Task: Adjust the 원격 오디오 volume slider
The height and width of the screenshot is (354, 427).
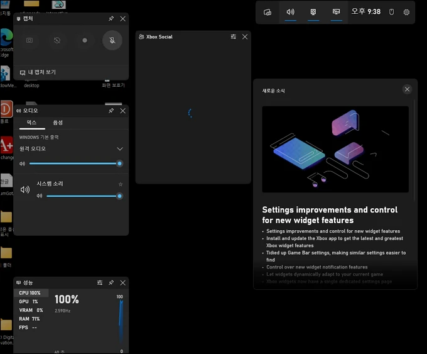Action: click(x=75, y=163)
